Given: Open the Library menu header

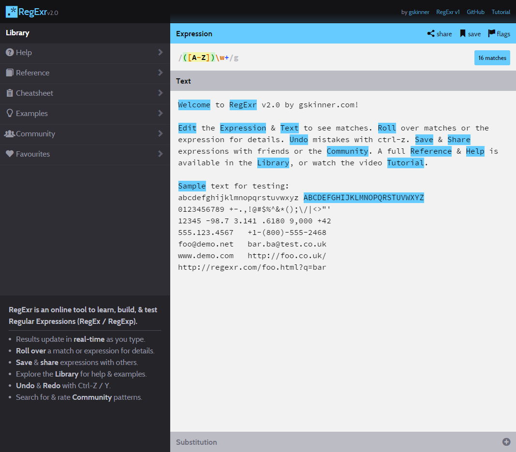Looking at the screenshot, I should pyautogui.click(x=17, y=33).
